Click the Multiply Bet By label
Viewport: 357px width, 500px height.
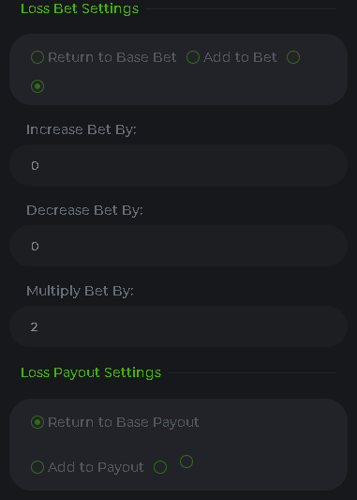click(80, 291)
